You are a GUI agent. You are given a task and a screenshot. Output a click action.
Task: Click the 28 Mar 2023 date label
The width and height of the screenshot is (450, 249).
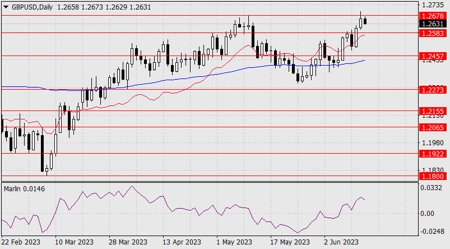tap(128, 242)
